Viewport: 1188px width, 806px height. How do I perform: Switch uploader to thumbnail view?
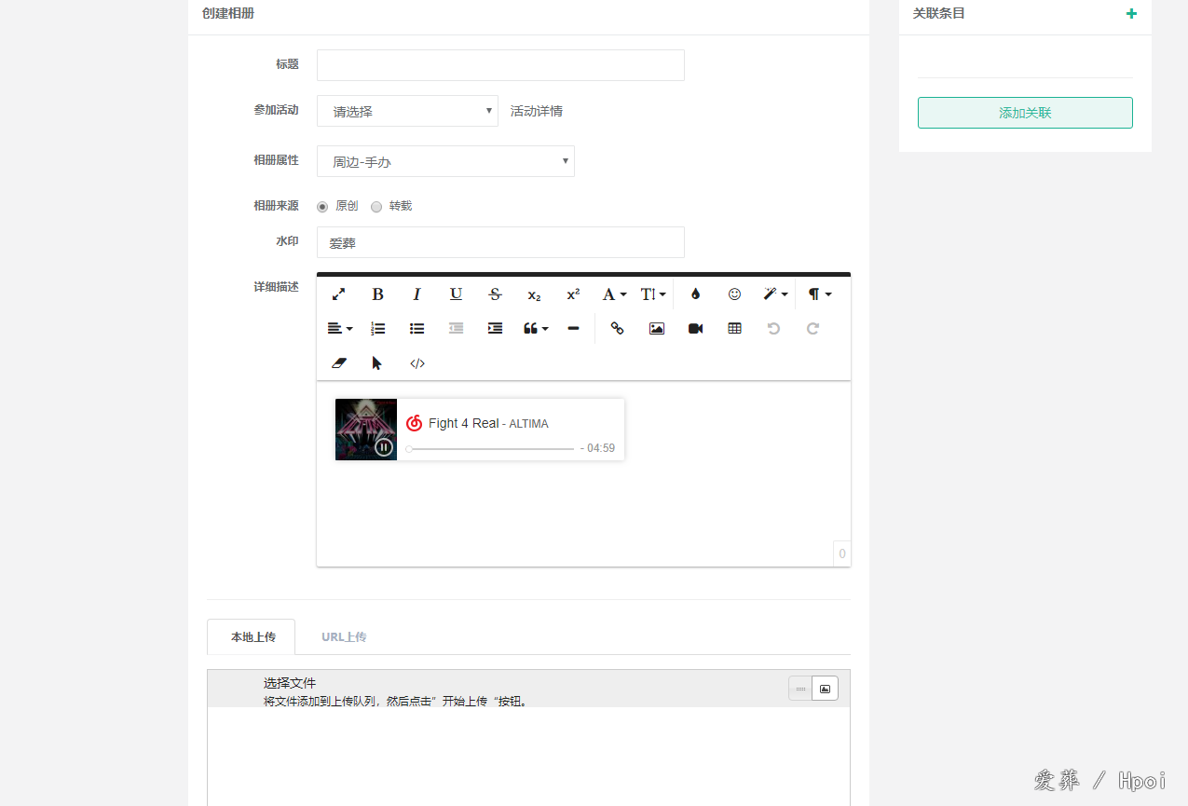[x=825, y=689]
